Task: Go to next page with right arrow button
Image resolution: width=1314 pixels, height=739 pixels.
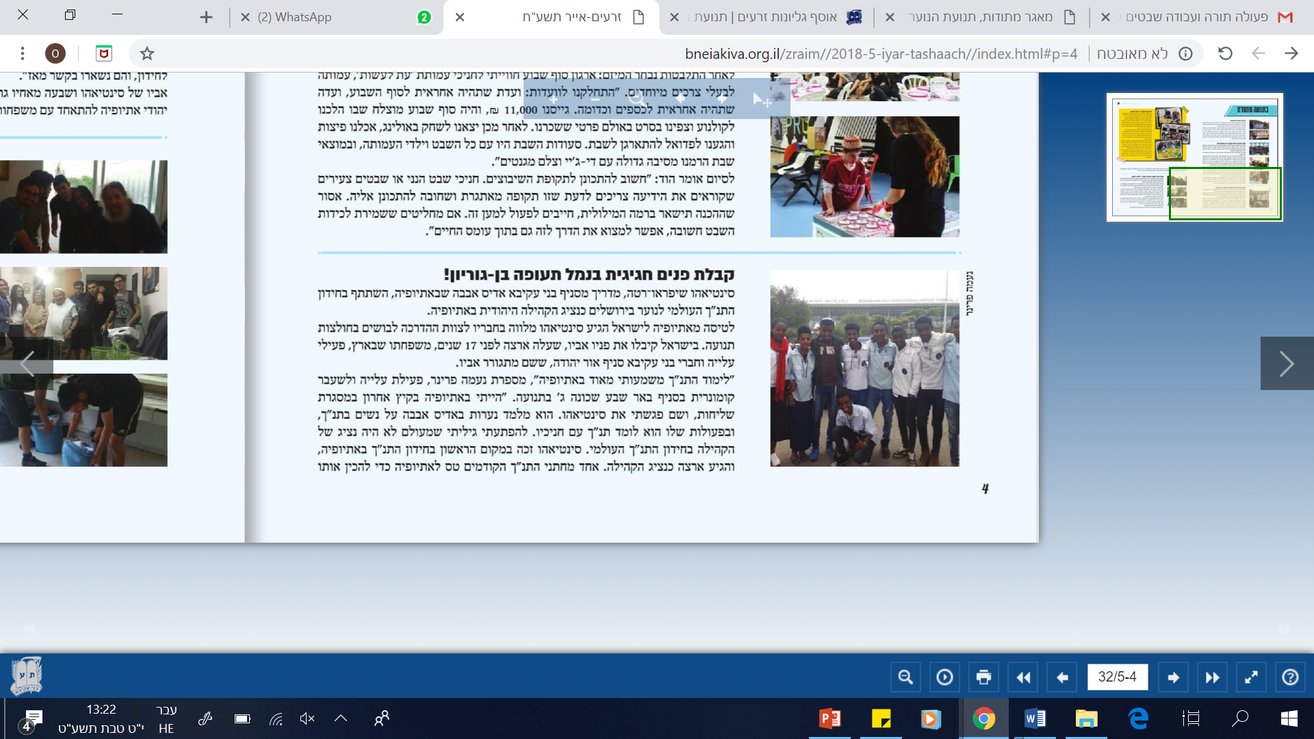Action: (1173, 677)
